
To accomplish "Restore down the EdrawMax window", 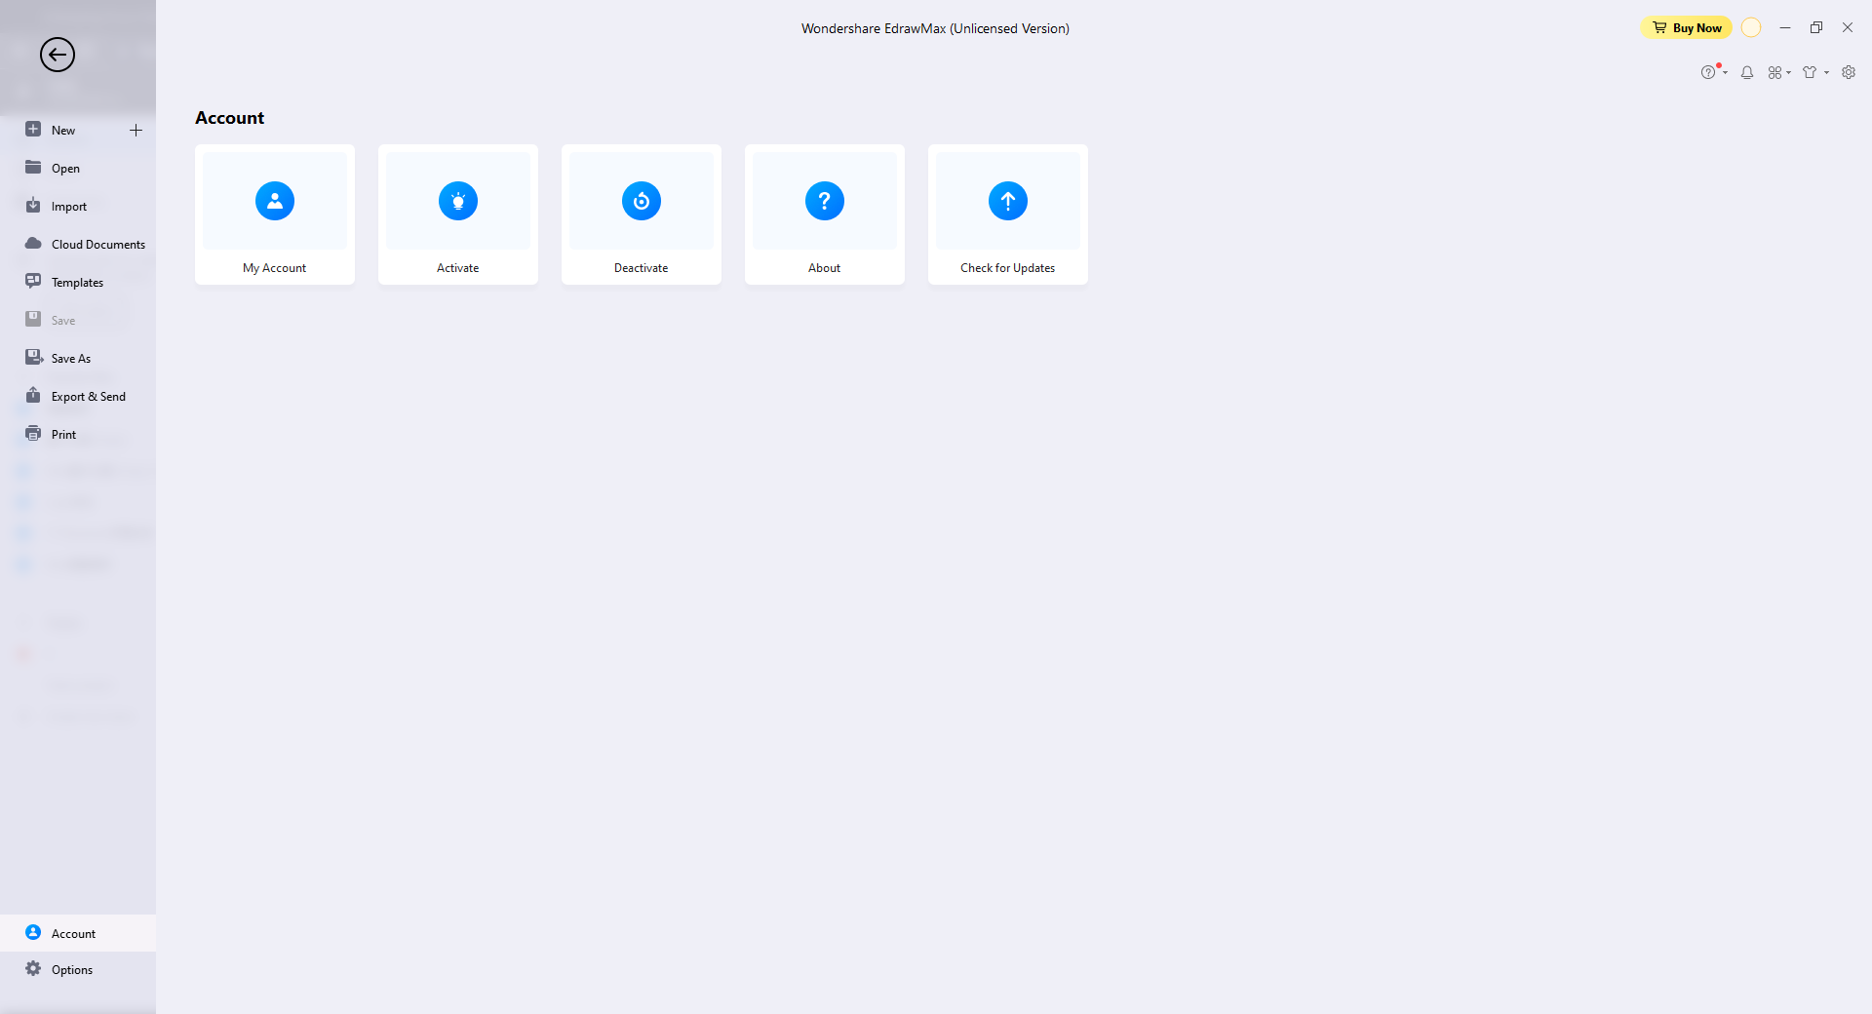I will coord(1816,27).
